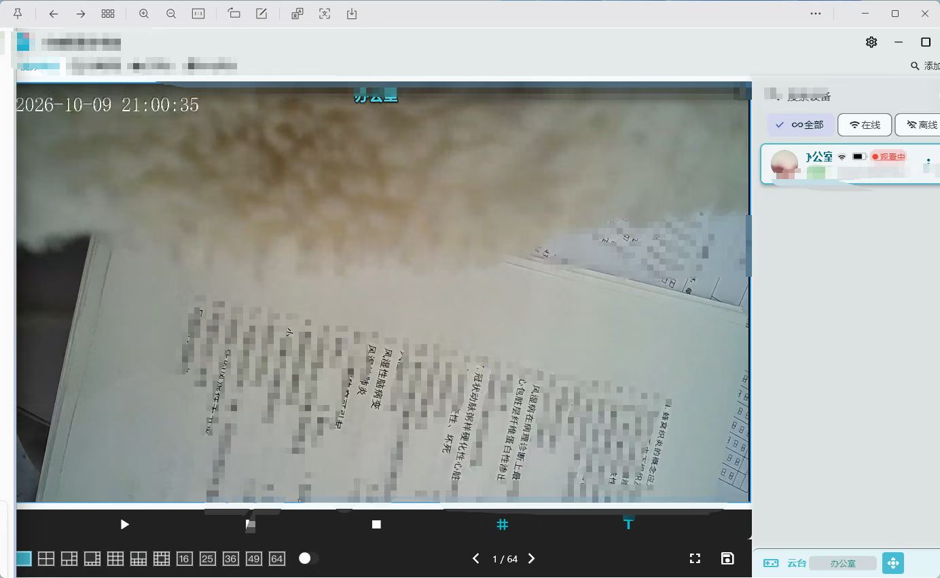Save the layout with floppy disk icon

[x=727, y=558]
